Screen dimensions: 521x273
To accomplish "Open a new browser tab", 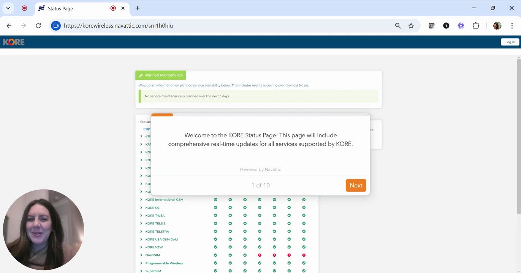I will click(x=138, y=8).
